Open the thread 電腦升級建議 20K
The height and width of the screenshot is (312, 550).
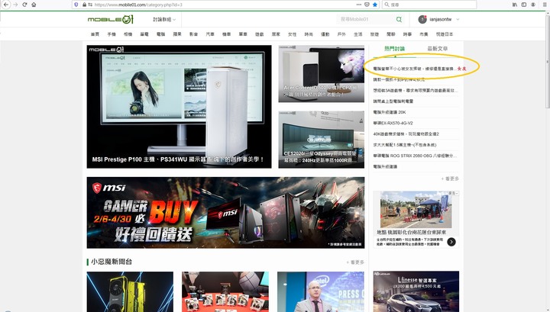pos(390,112)
